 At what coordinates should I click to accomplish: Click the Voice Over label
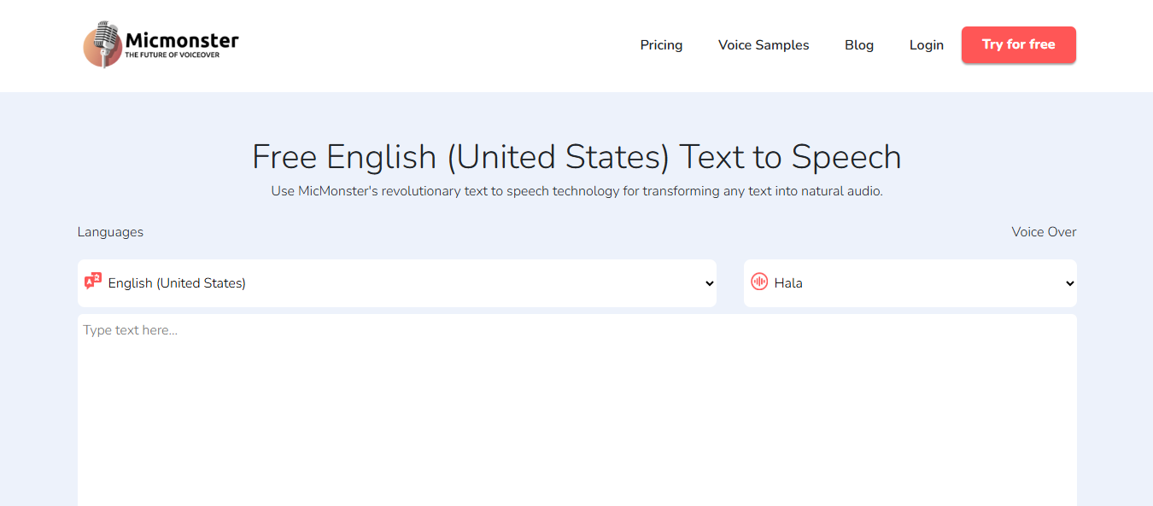pos(1044,232)
